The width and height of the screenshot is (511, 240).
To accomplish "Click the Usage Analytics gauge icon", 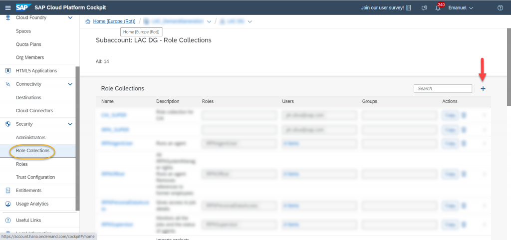I will coord(8,204).
